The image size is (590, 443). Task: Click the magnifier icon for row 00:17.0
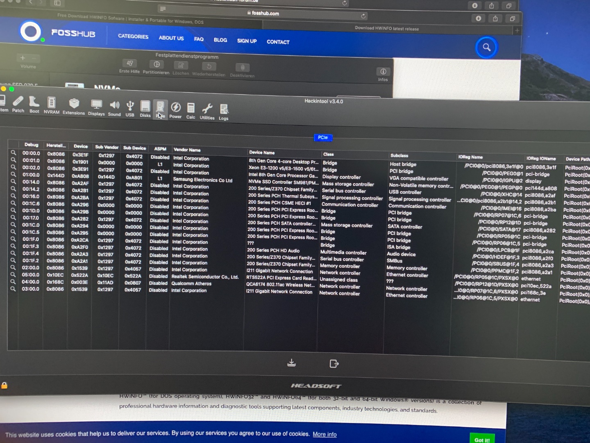point(13,217)
